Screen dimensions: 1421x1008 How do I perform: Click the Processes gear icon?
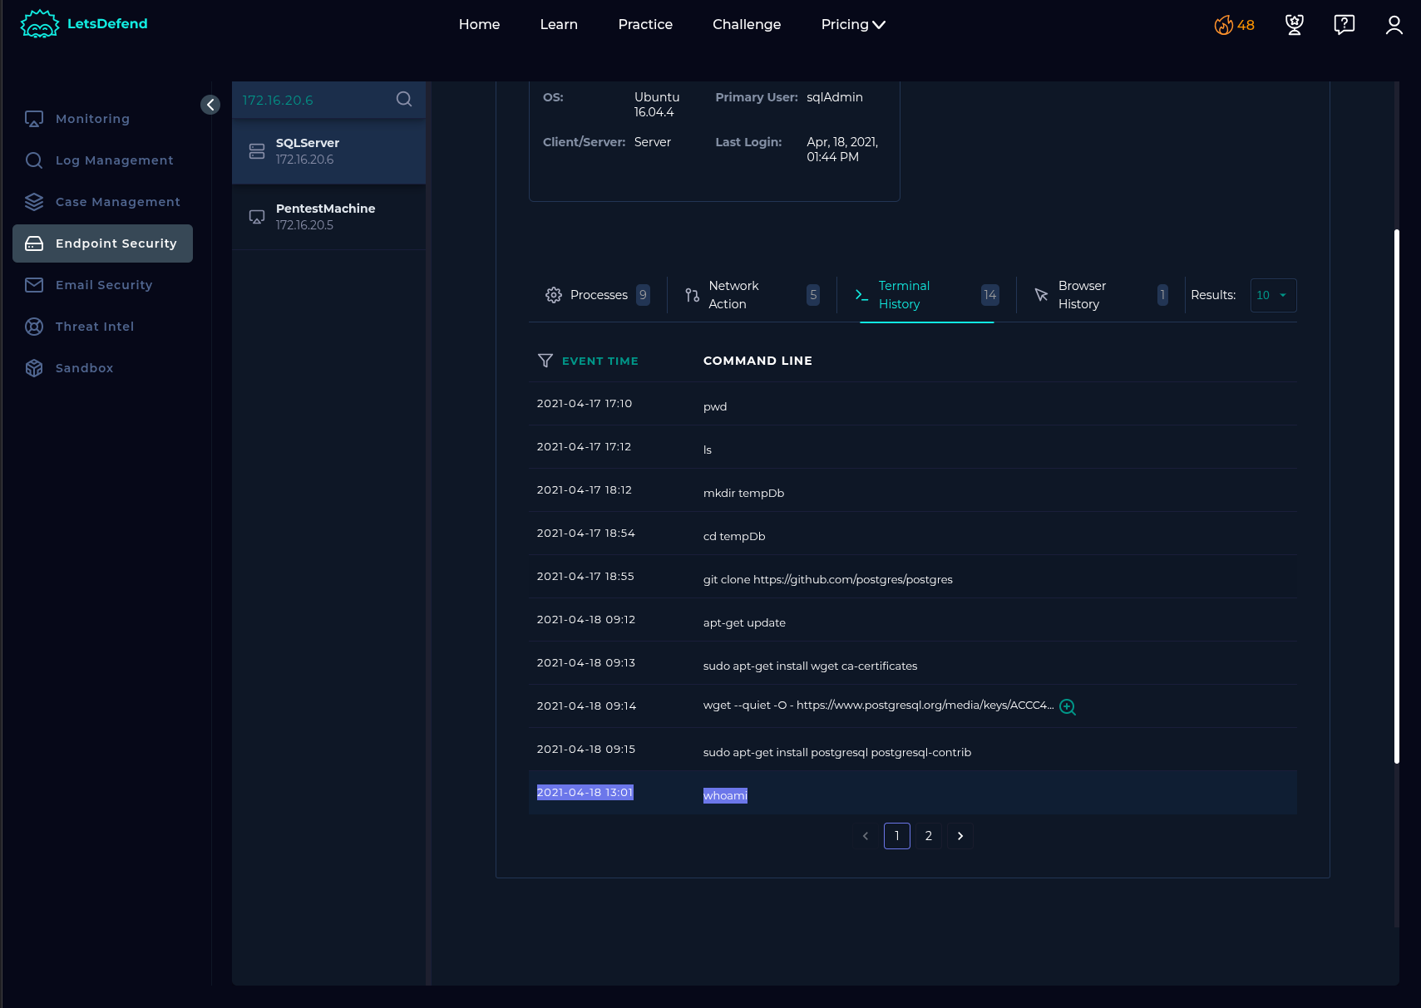tap(554, 295)
